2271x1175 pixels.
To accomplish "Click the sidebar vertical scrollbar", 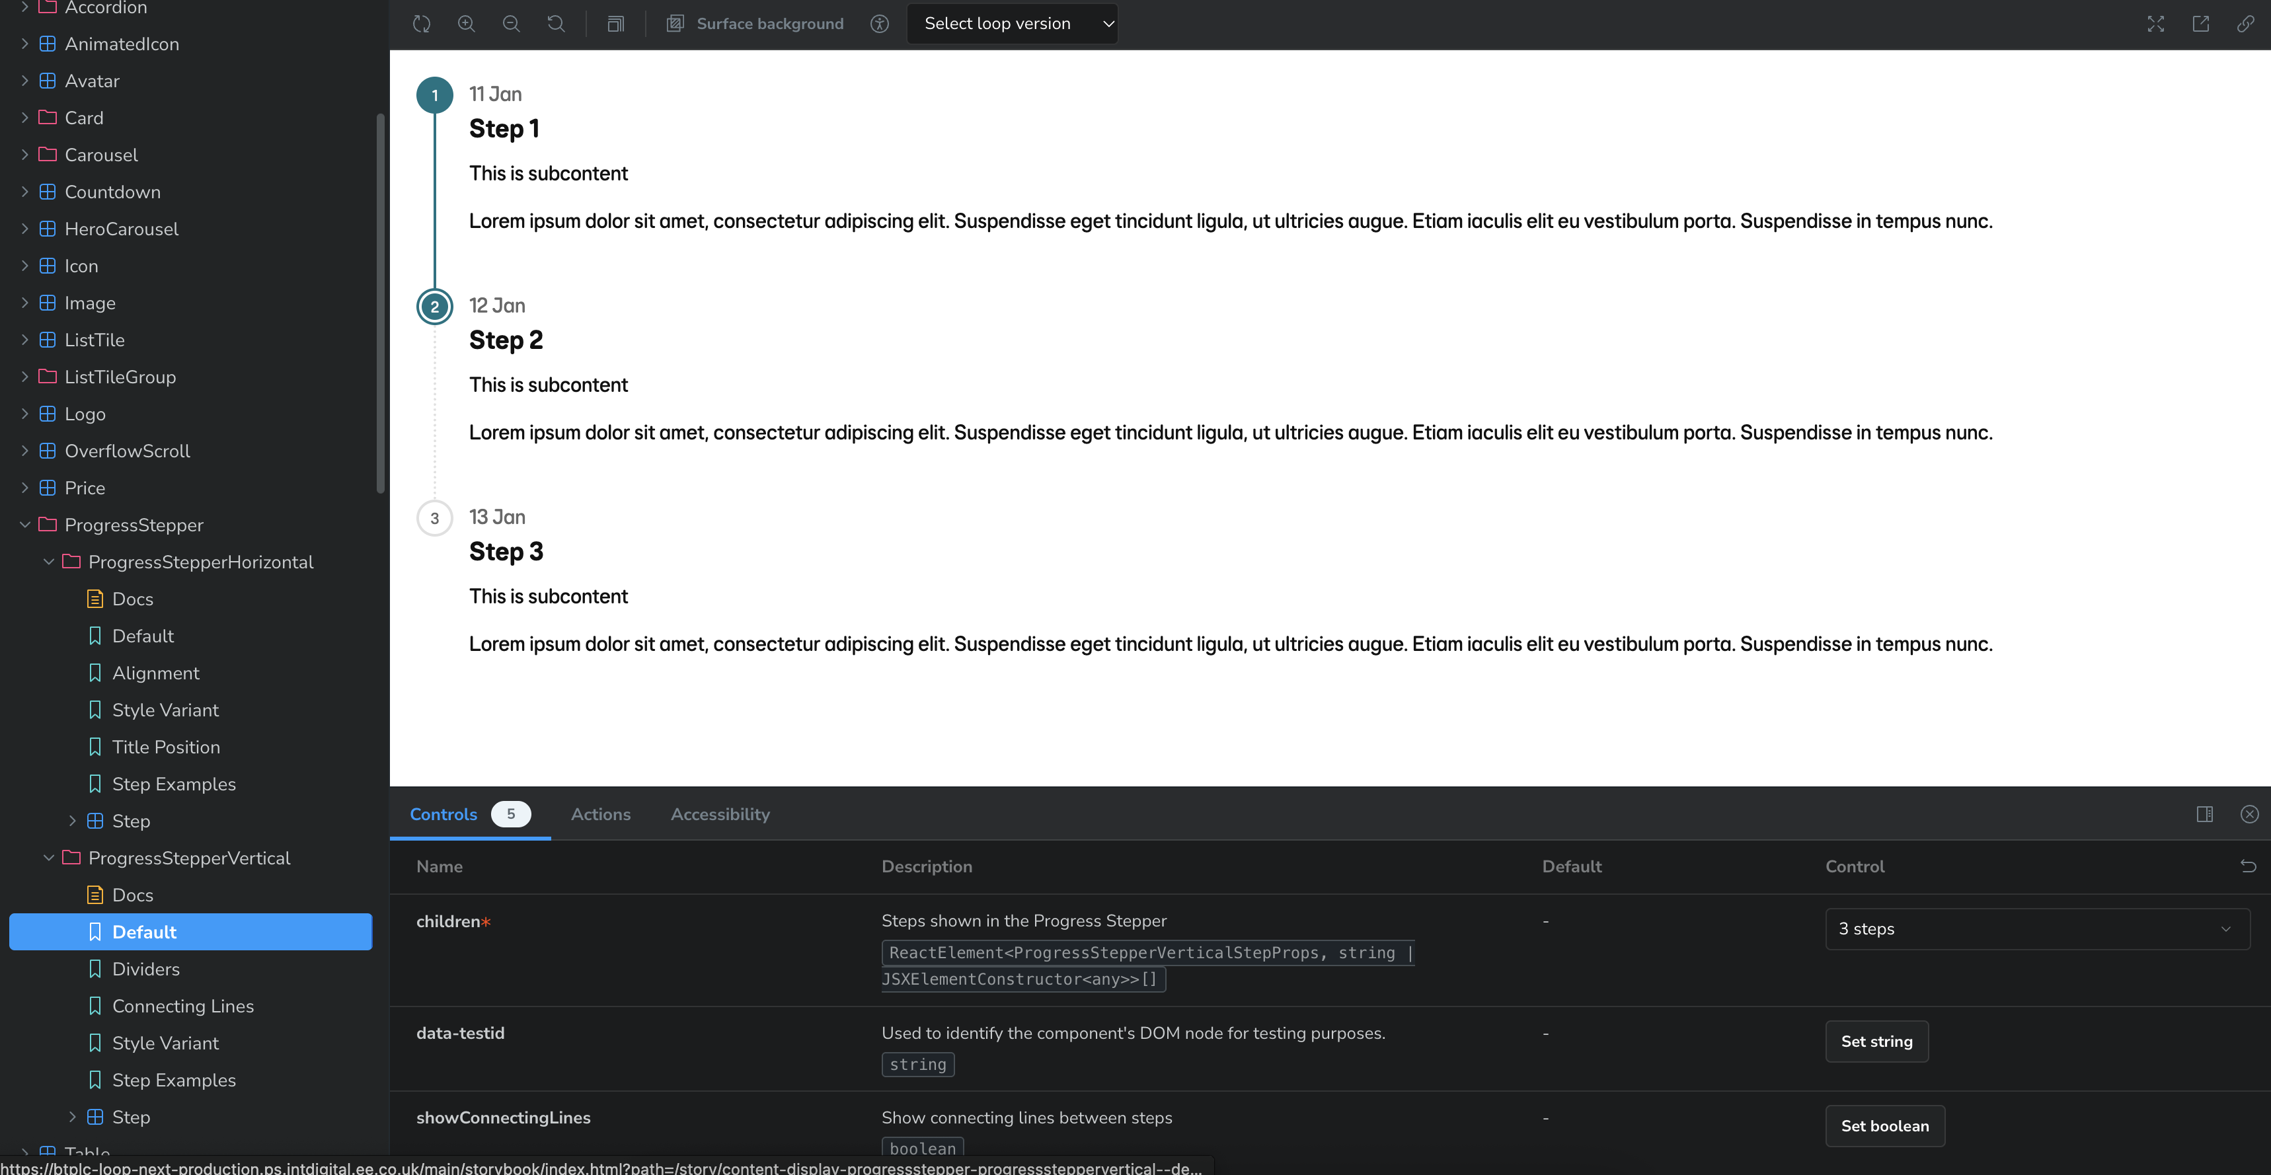I will point(381,303).
